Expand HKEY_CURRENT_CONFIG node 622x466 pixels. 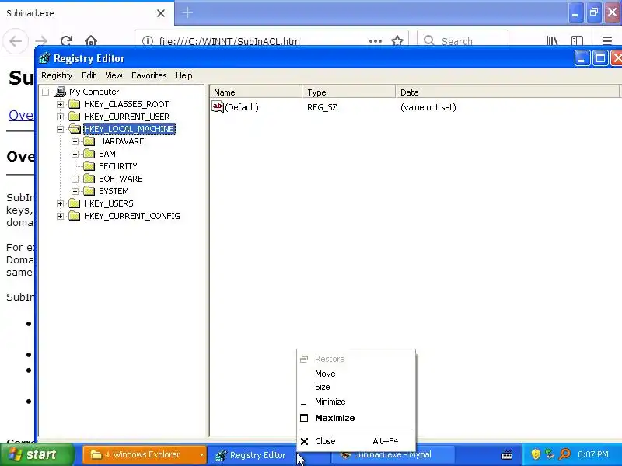tap(61, 216)
